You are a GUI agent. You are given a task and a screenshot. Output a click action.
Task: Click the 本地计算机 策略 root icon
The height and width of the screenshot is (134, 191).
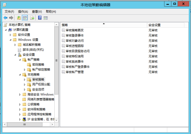(5, 25)
